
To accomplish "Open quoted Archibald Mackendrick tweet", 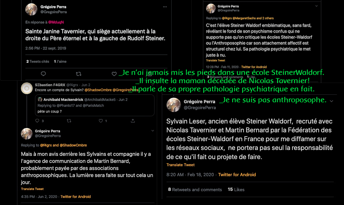I will pyautogui.click(x=94, y=106).
